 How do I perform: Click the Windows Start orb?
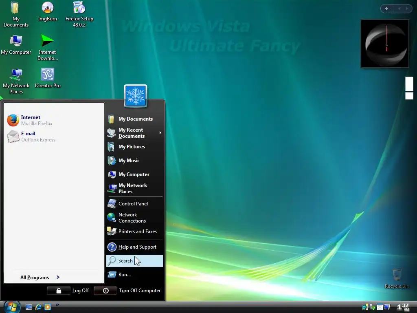coord(12,307)
